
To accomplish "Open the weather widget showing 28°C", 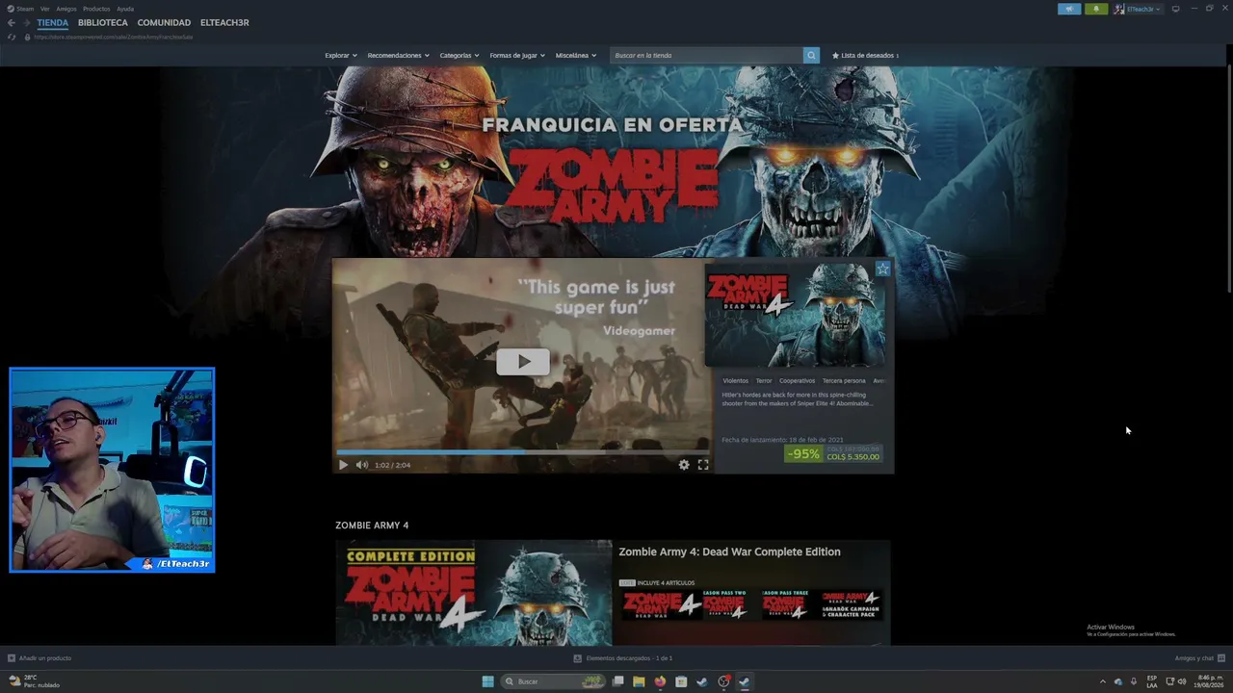I will pyautogui.click(x=35, y=681).
